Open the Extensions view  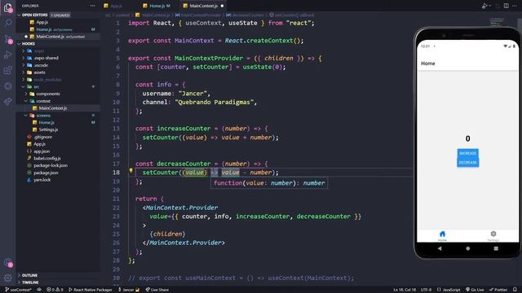click(x=8, y=70)
